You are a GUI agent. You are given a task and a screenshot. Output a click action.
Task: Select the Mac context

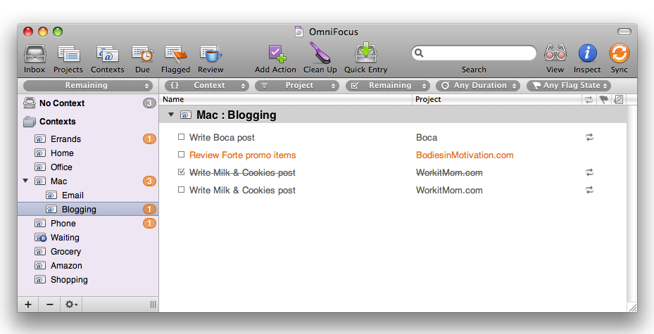tap(88, 181)
